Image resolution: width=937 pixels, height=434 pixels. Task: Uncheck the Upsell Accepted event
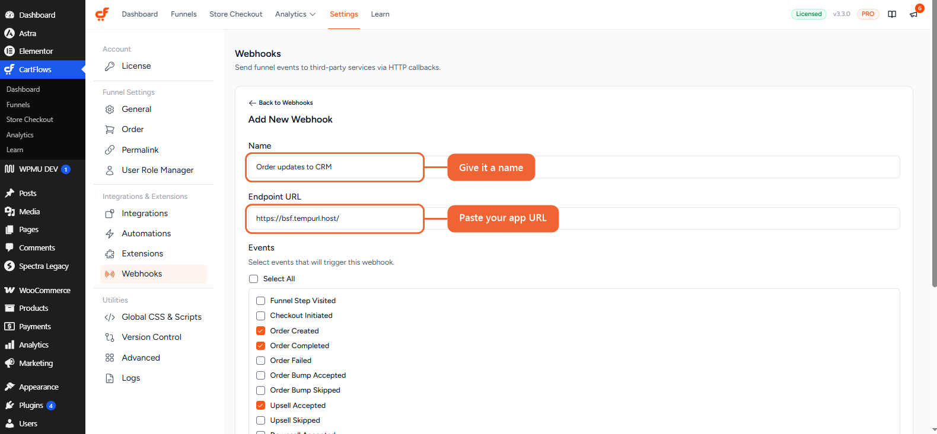[x=260, y=406]
